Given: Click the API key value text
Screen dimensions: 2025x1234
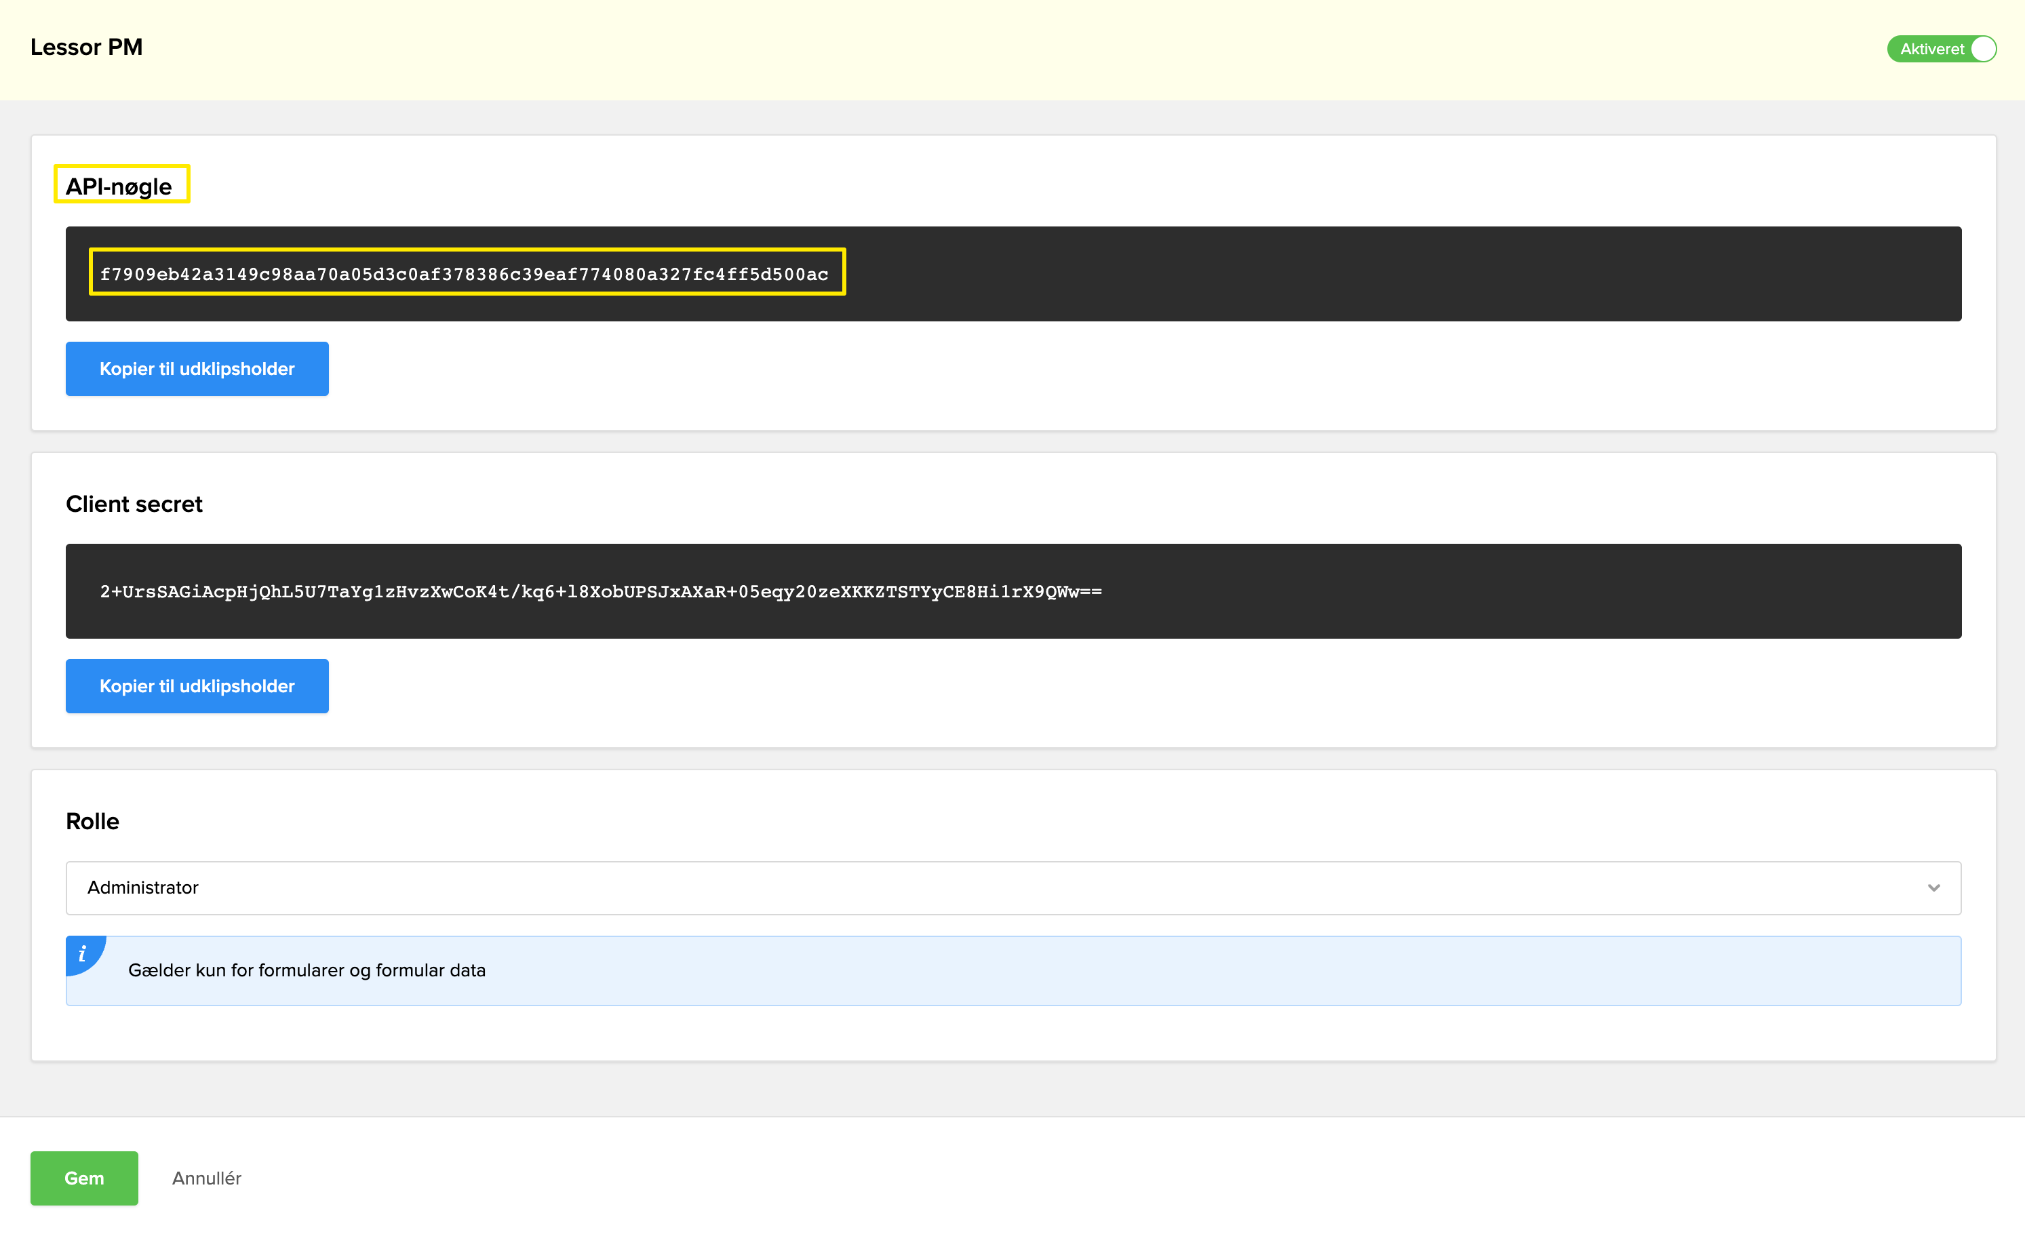Looking at the screenshot, I should (x=465, y=275).
